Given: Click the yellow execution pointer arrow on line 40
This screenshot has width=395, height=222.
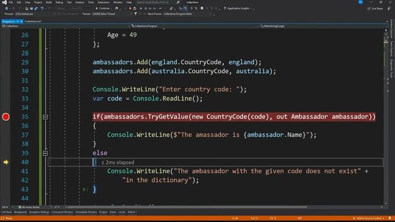Looking at the screenshot, I should [x=6, y=162].
